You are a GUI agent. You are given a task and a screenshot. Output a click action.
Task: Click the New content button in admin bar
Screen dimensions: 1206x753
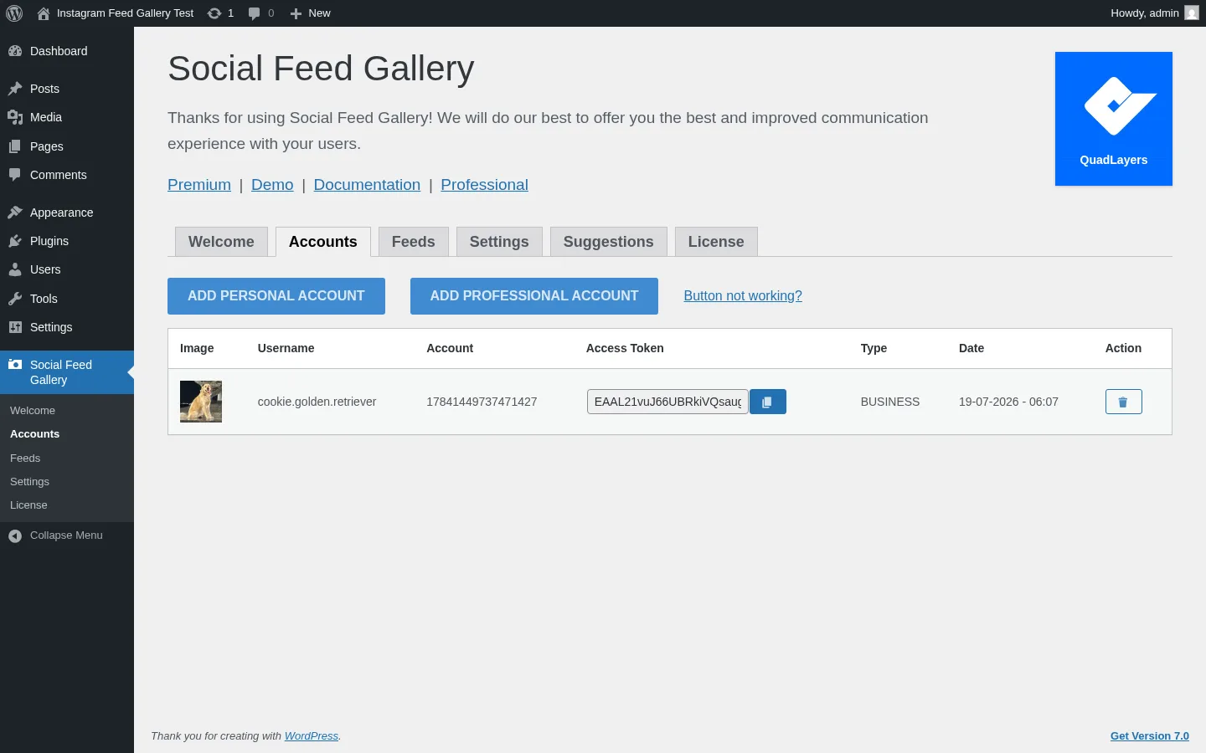pos(310,13)
